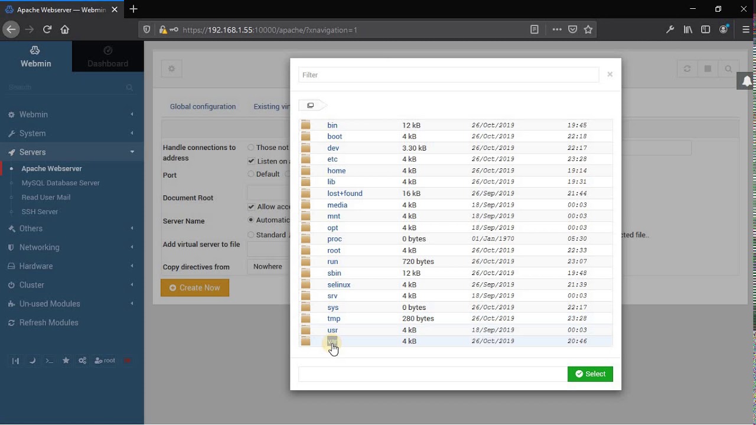756x425 pixels.
Task: Expand the Cluster sidebar category
Action: [71, 285]
